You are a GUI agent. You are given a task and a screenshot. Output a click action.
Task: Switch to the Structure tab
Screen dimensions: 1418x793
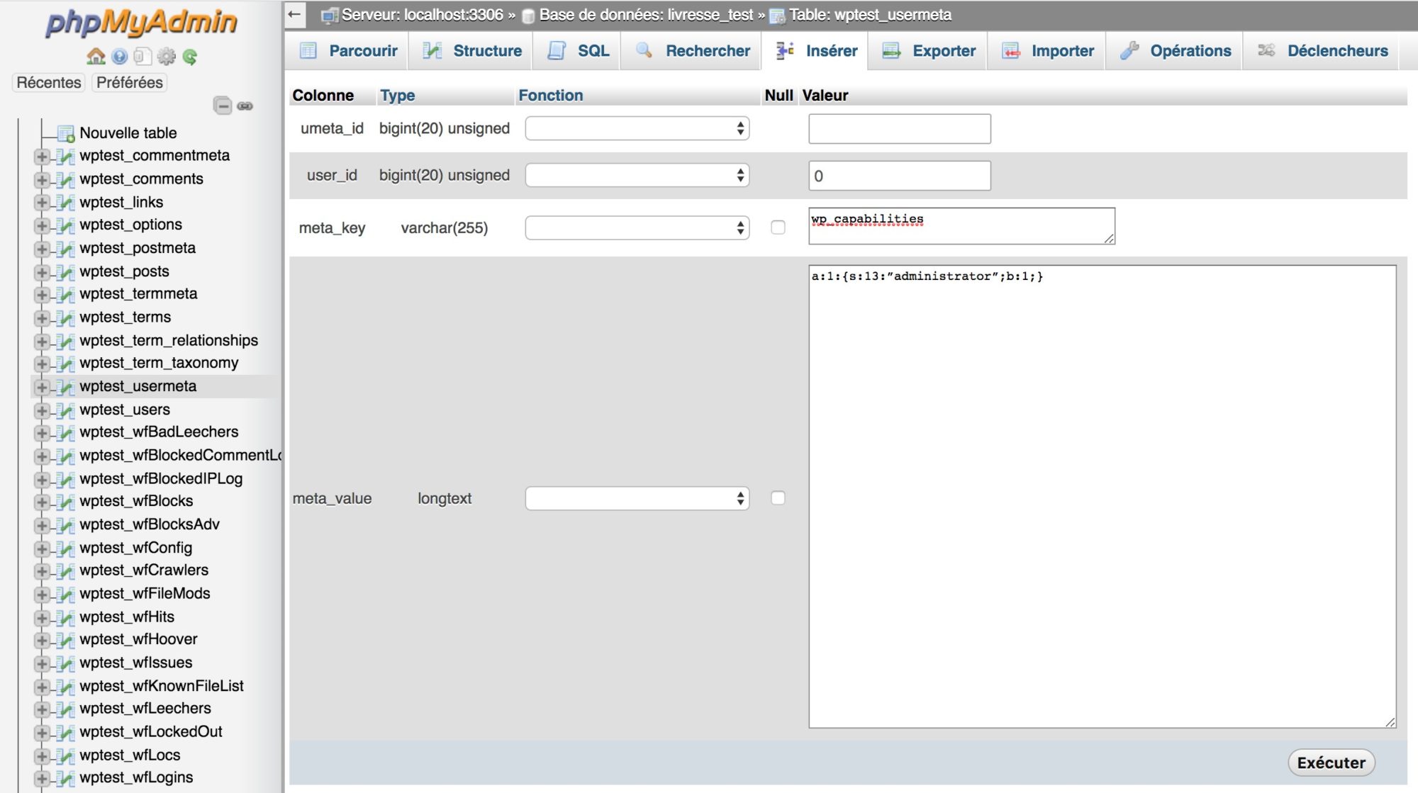(471, 50)
